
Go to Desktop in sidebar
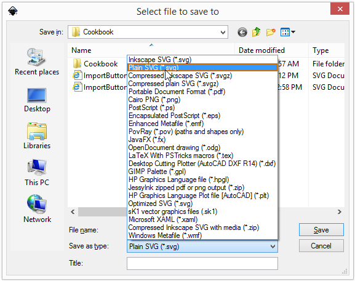[37, 100]
